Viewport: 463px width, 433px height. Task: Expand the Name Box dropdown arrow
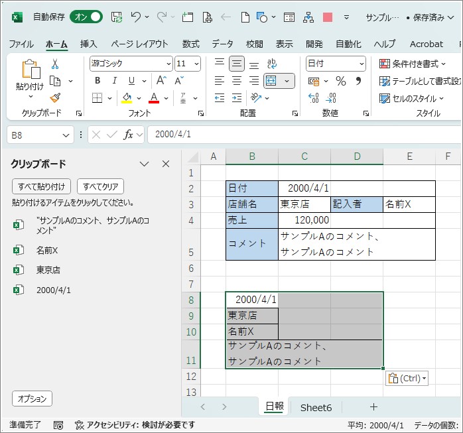(x=66, y=135)
